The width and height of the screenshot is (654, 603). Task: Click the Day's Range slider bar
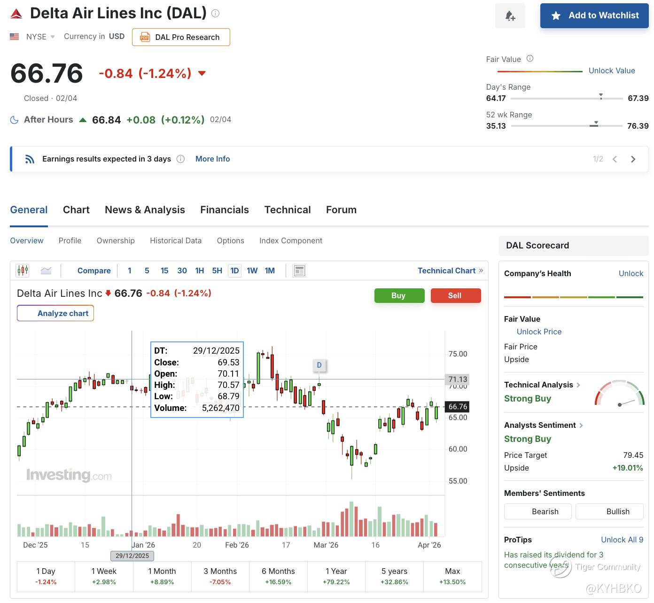(567, 98)
